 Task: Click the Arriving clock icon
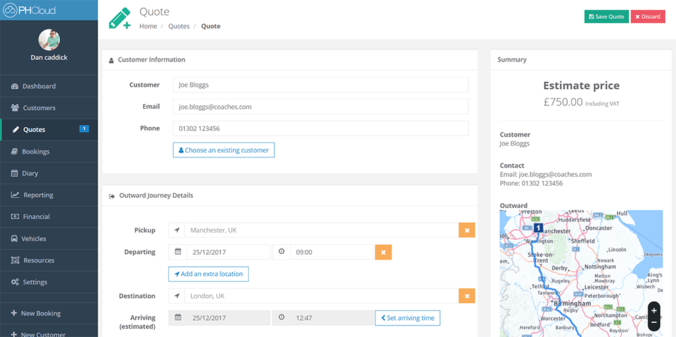point(281,317)
